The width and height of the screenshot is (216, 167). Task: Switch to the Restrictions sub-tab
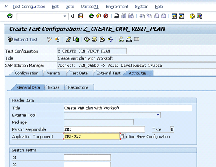pos(79,87)
